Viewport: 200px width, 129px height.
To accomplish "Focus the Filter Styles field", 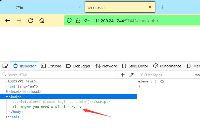I will [166, 75].
